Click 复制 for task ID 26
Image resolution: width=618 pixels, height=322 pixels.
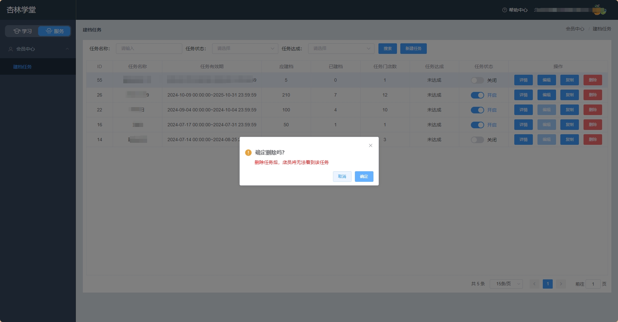[x=570, y=95]
